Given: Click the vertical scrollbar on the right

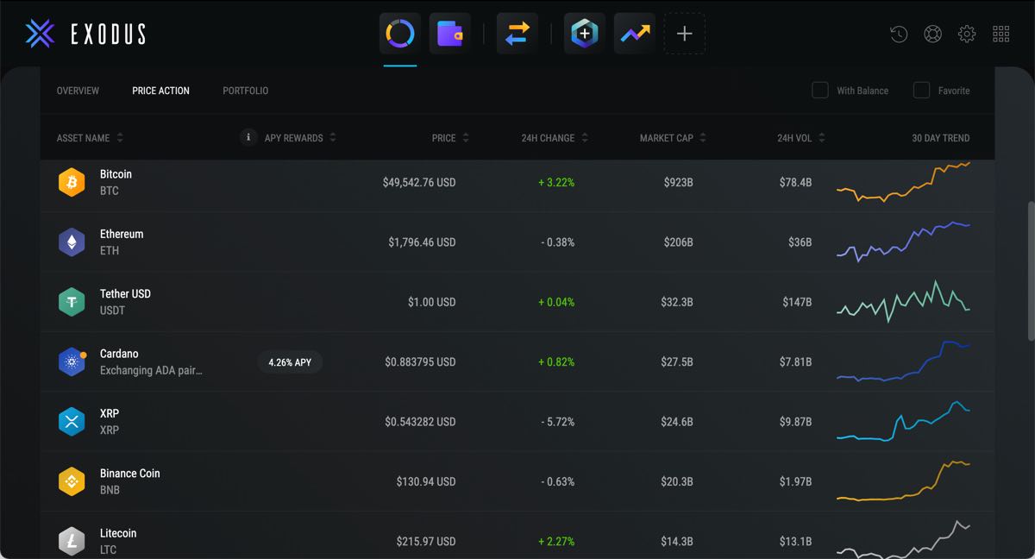Looking at the screenshot, I should tap(1031, 271).
